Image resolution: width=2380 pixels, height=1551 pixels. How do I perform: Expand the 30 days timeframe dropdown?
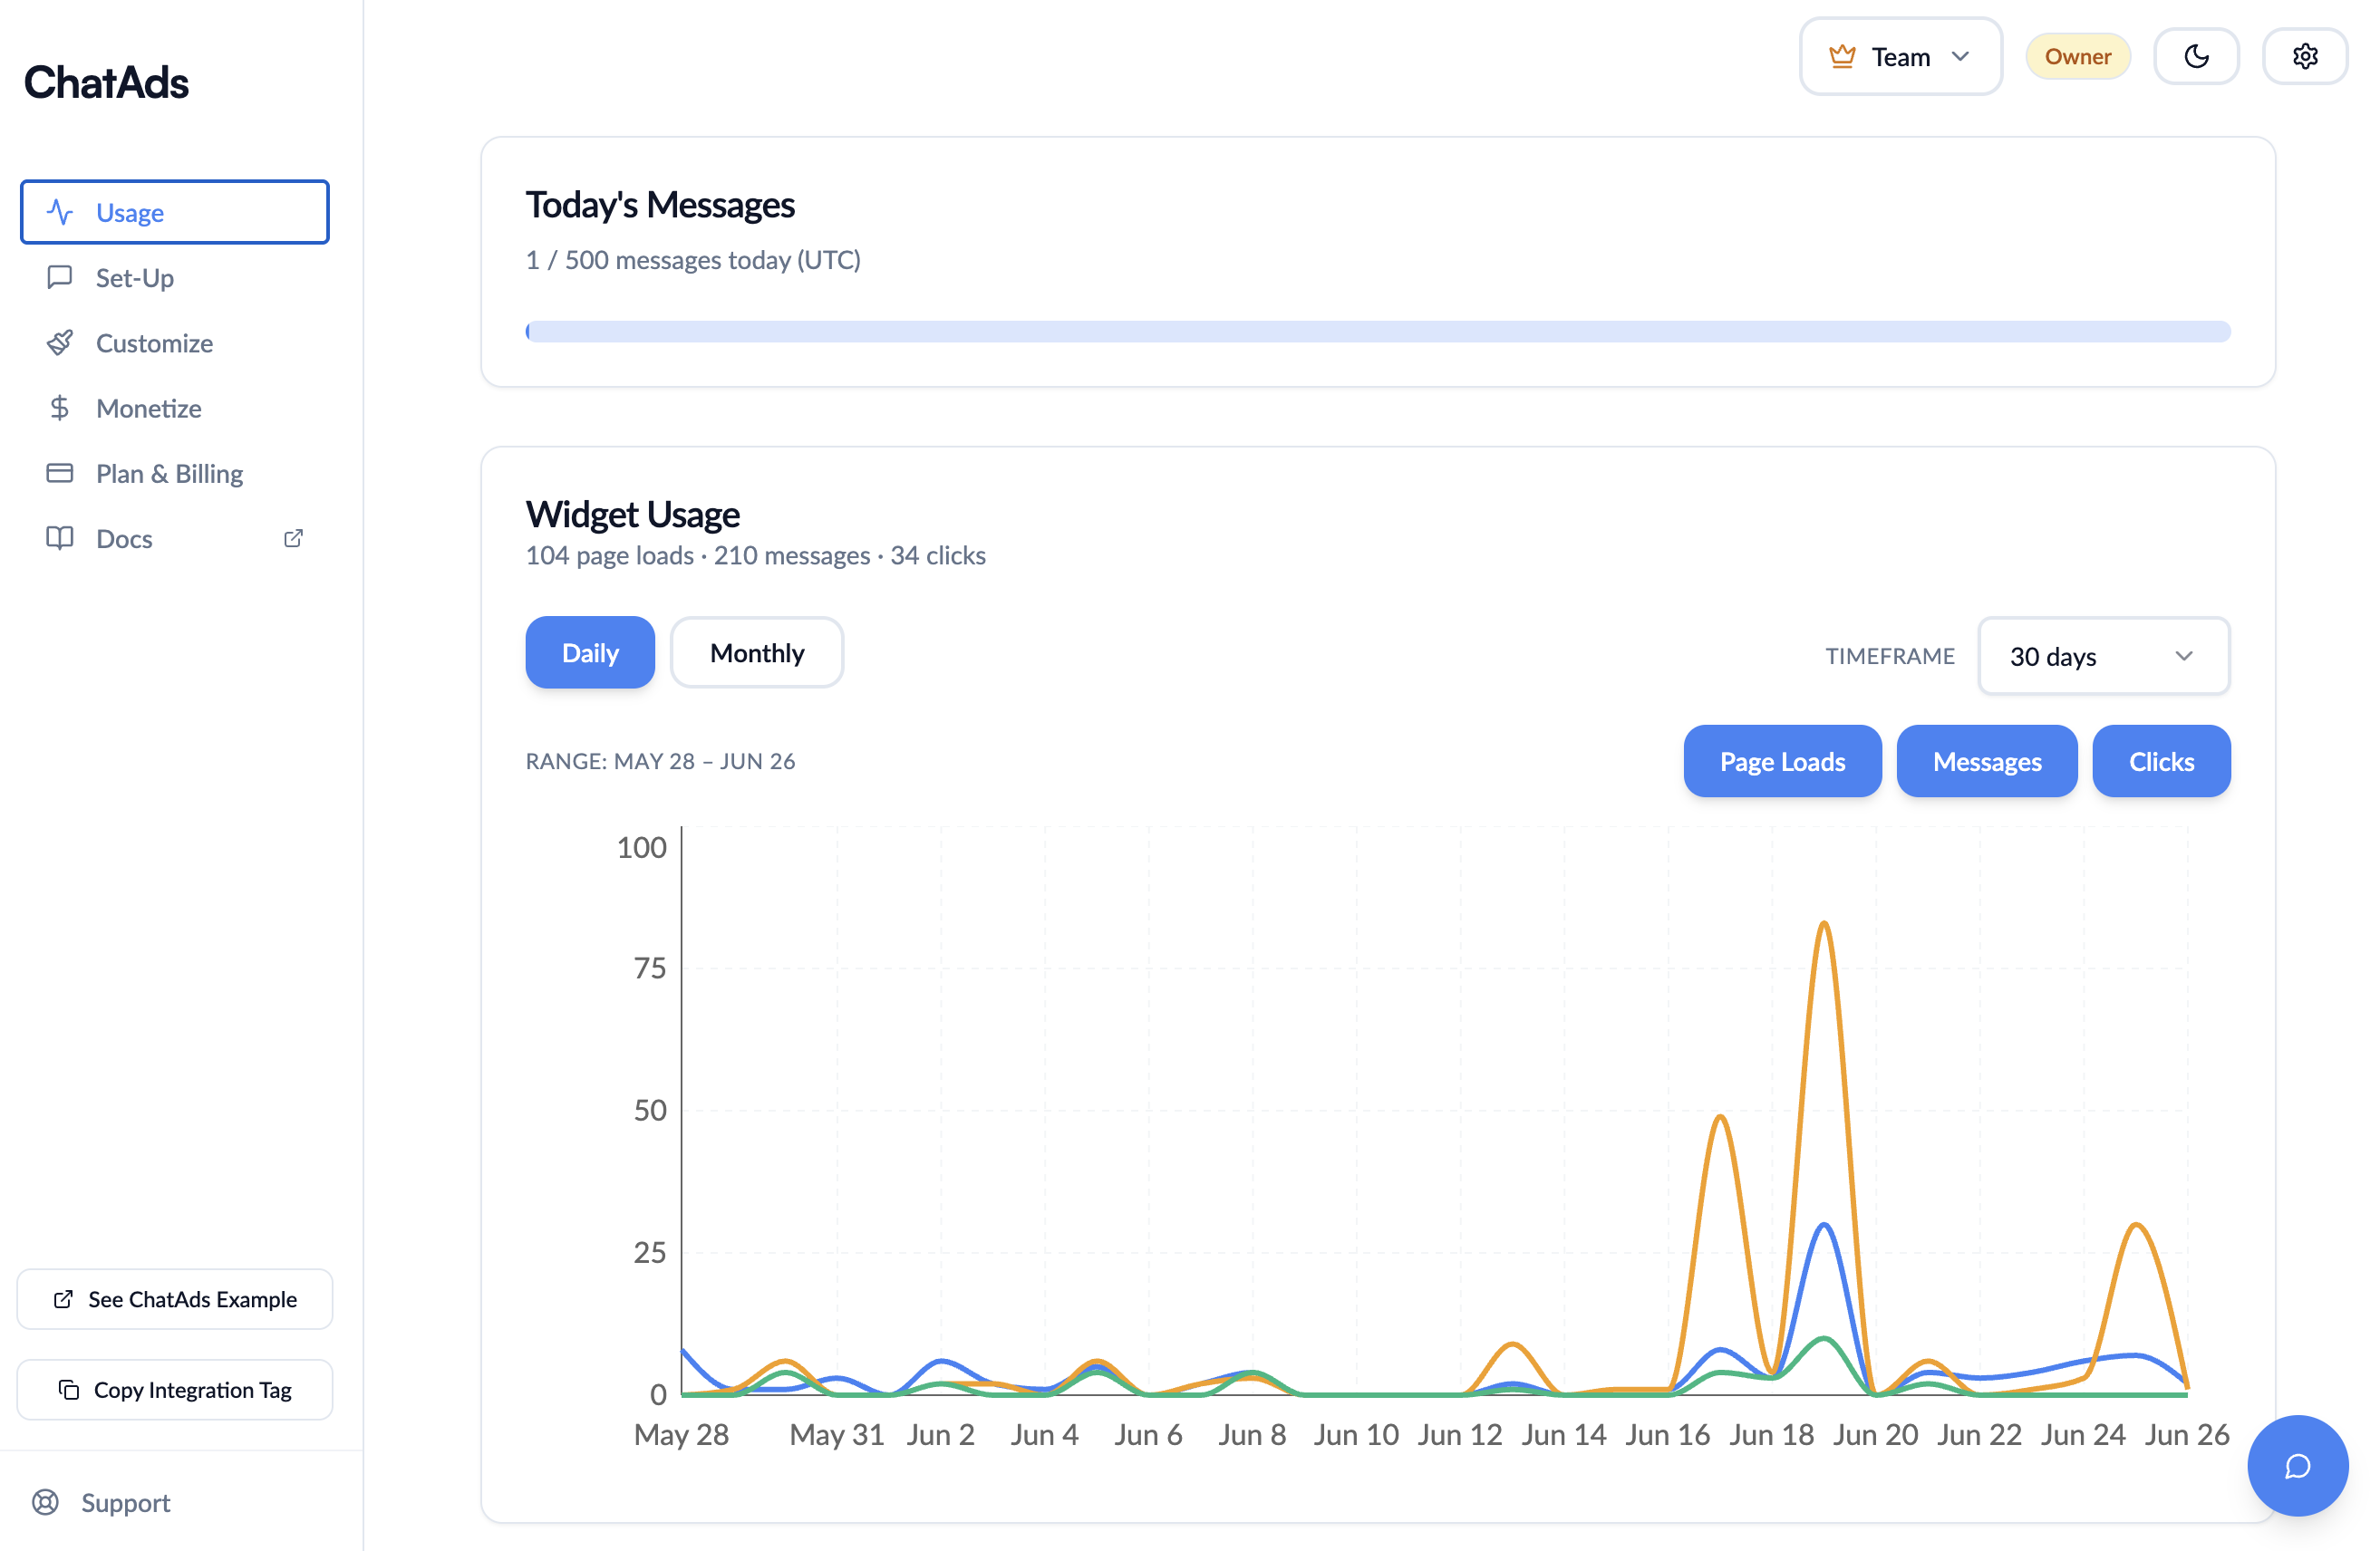click(2103, 657)
